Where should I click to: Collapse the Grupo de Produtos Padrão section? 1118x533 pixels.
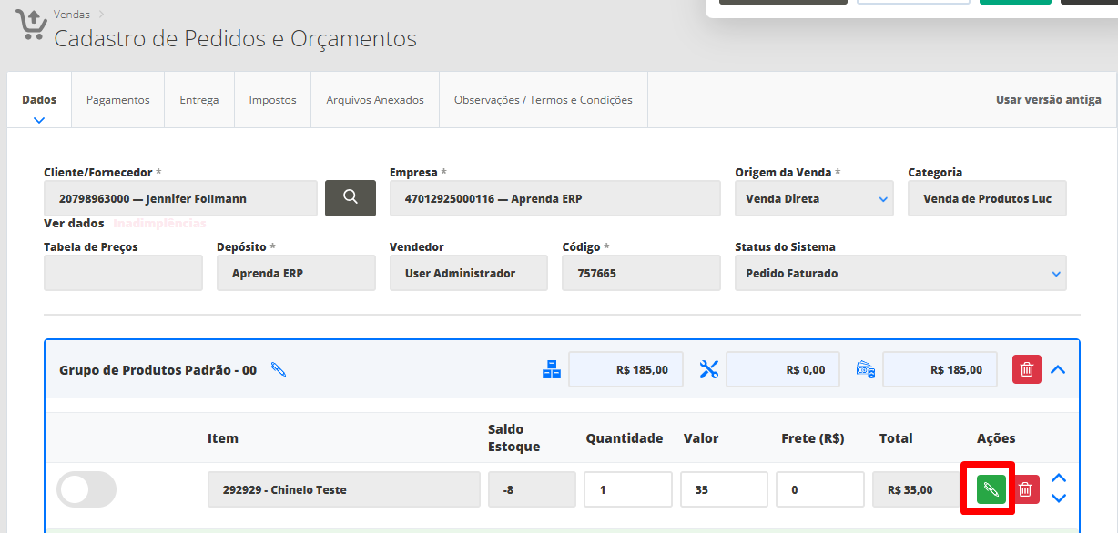[1058, 369]
